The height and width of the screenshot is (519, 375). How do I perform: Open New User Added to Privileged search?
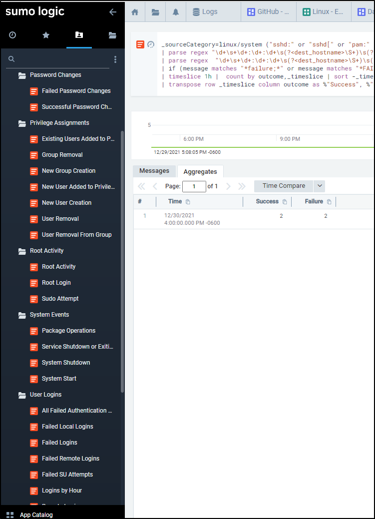click(78, 187)
